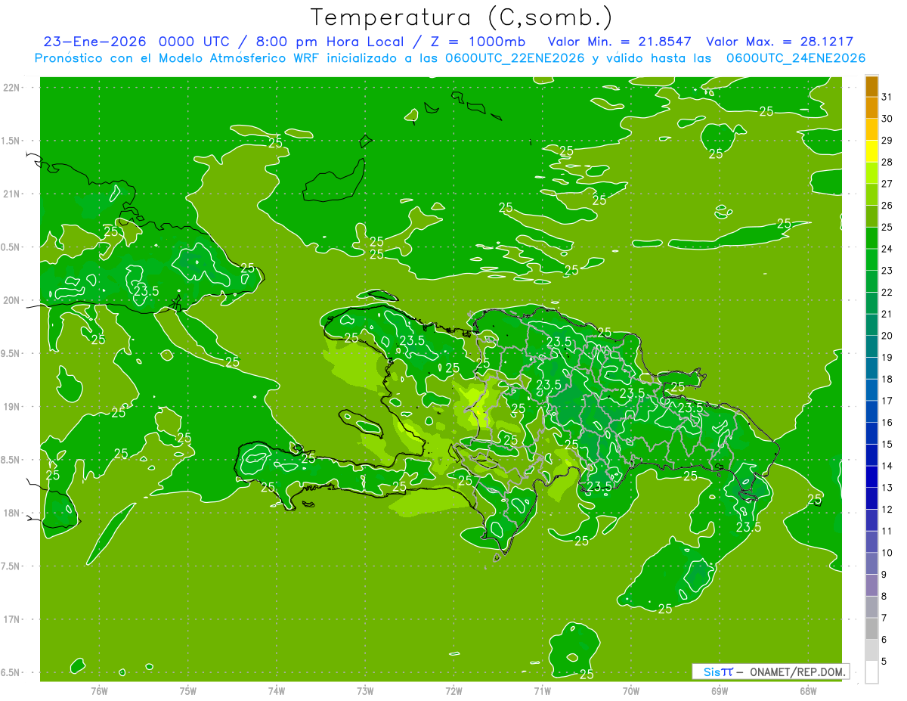Click the "73W" longitude axis label

365,691
